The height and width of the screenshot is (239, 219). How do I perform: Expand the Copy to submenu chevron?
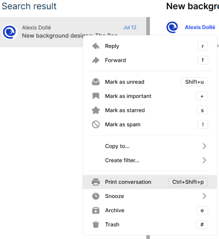[x=204, y=146]
